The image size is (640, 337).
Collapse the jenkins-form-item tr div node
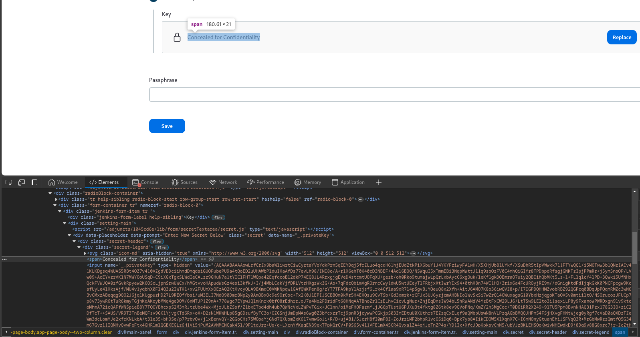pyautogui.click(x=60, y=211)
